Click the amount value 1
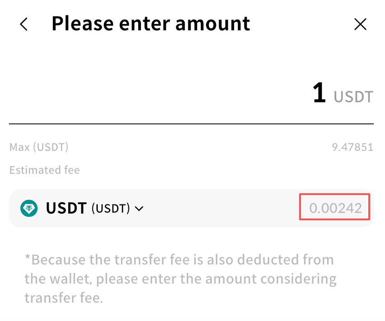Screen dimensions: 385x321 click(319, 93)
